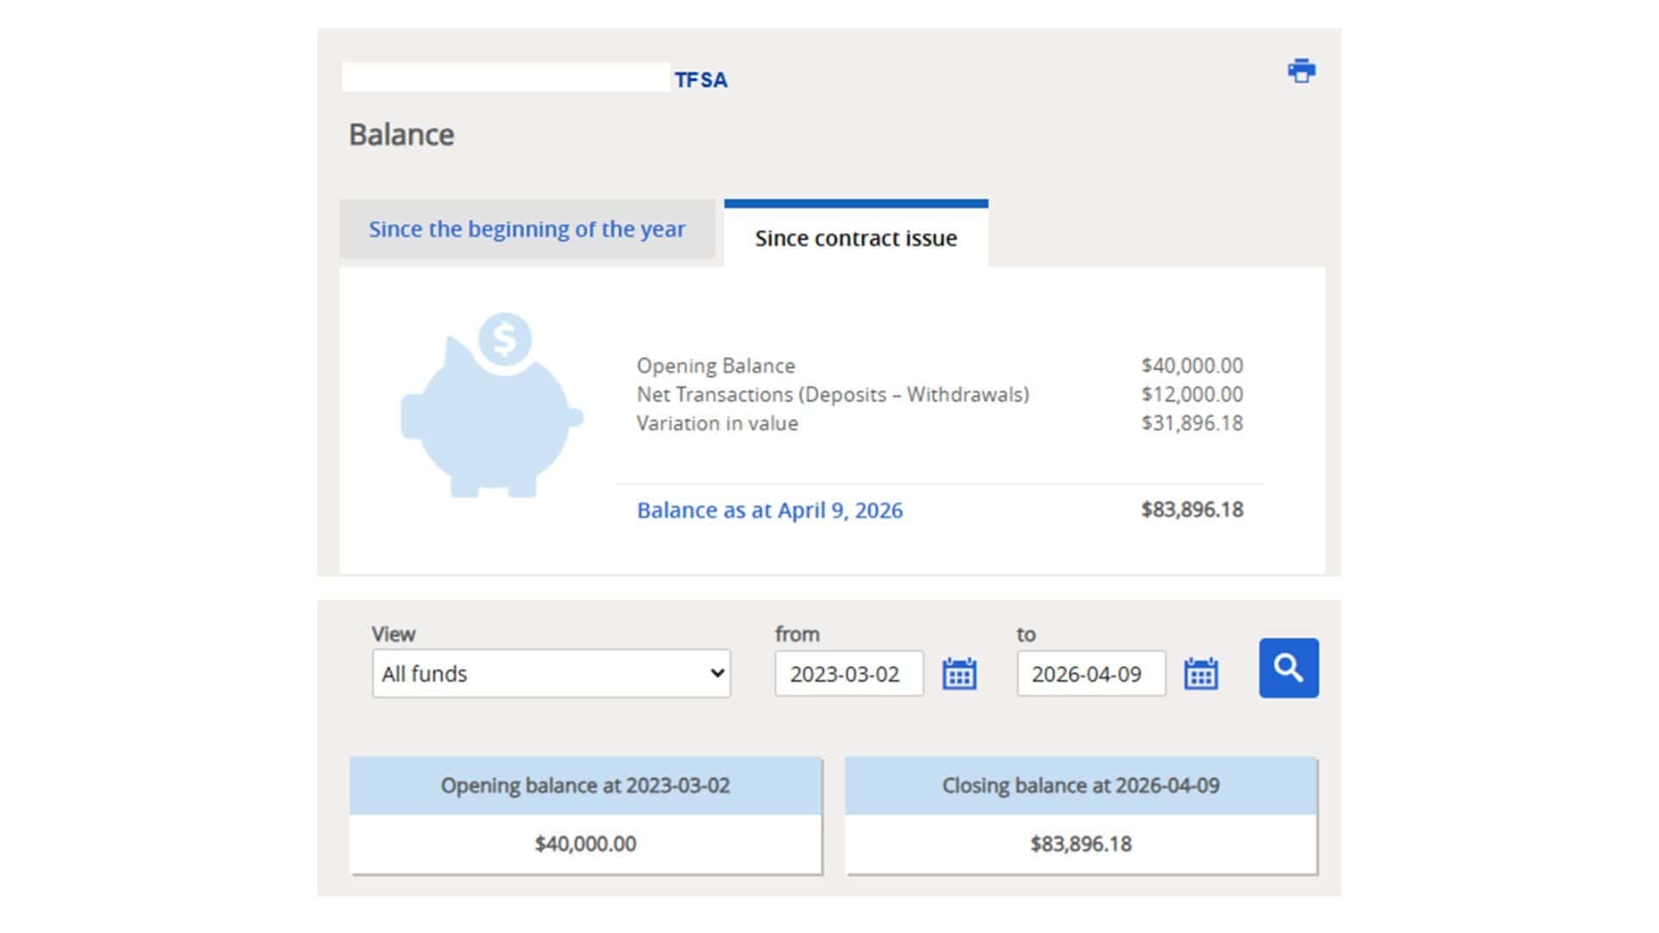
Task: Click the Opening balance at 2023-03-02 header
Action: click(x=585, y=786)
